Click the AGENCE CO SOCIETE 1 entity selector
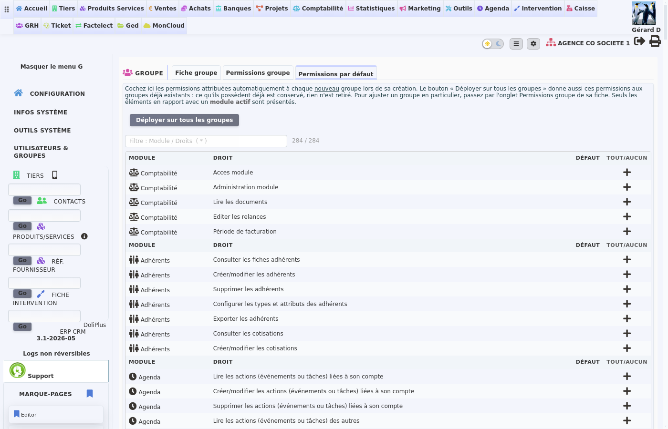Image resolution: width=668 pixels, height=429 pixels. [588, 43]
